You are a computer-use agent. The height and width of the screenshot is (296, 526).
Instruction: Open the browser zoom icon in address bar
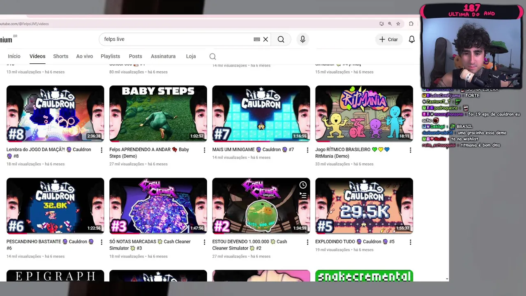(390, 24)
